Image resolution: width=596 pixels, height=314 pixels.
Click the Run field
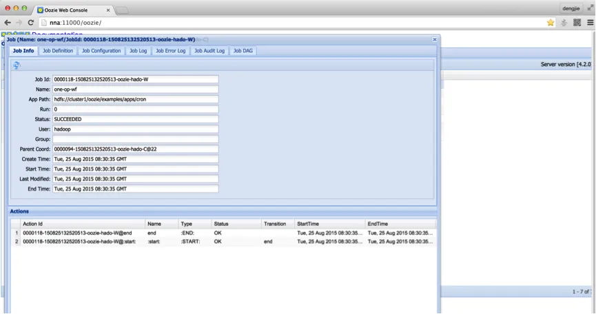coord(135,109)
